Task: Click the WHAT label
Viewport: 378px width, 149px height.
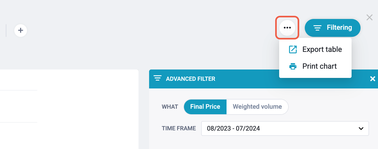Action: [x=170, y=107]
